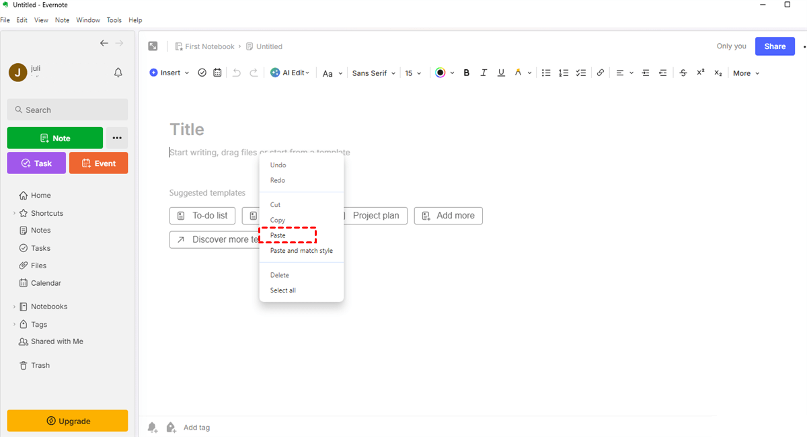Click the Redo arrow in the formatting toolbar
This screenshot has width=807, height=437.
coord(254,73)
